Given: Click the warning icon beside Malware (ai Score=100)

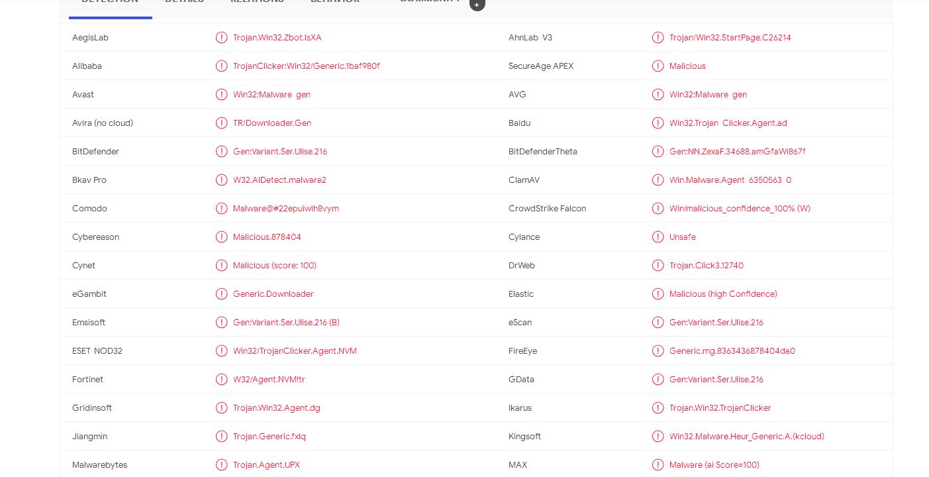Looking at the screenshot, I should coord(658,465).
